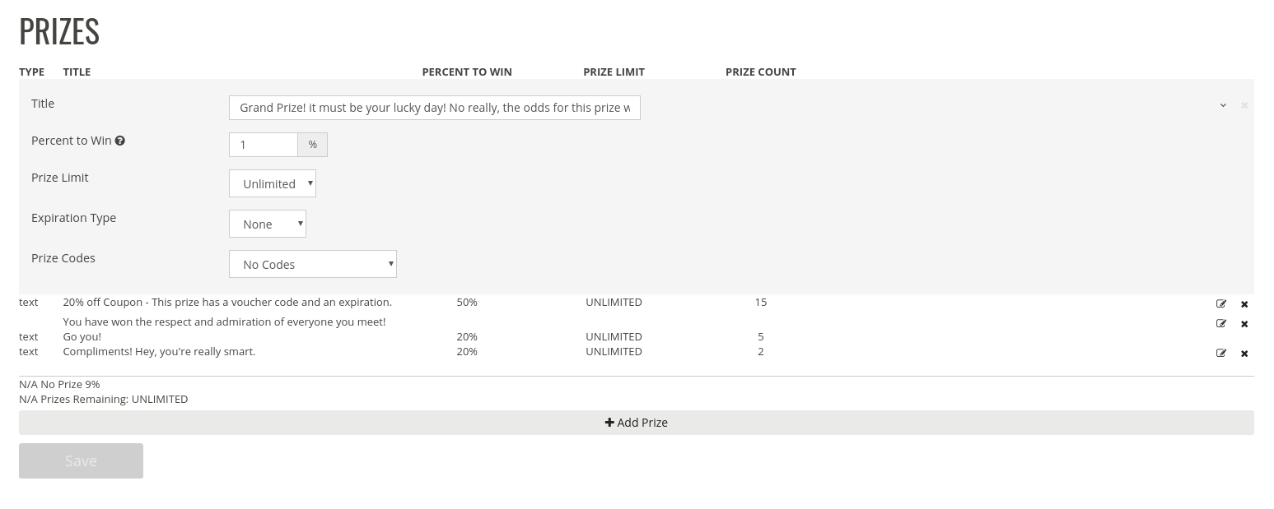
Task: Collapse the Grand Prize edit panel
Action: point(1223,105)
